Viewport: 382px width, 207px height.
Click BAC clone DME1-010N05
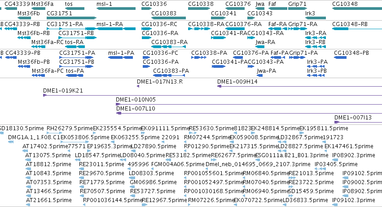tap(249, 104)
